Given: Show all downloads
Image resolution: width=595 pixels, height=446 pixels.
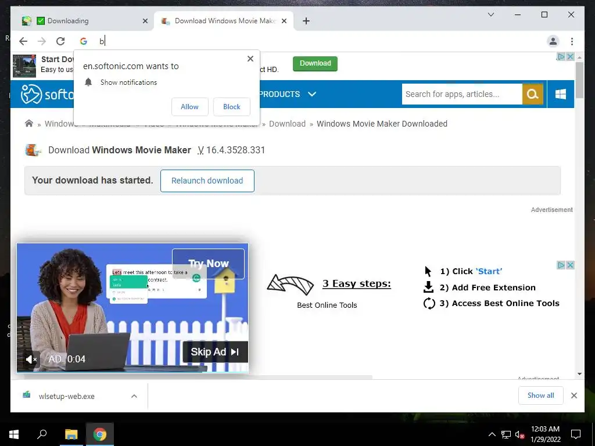Looking at the screenshot, I should point(540,395).
